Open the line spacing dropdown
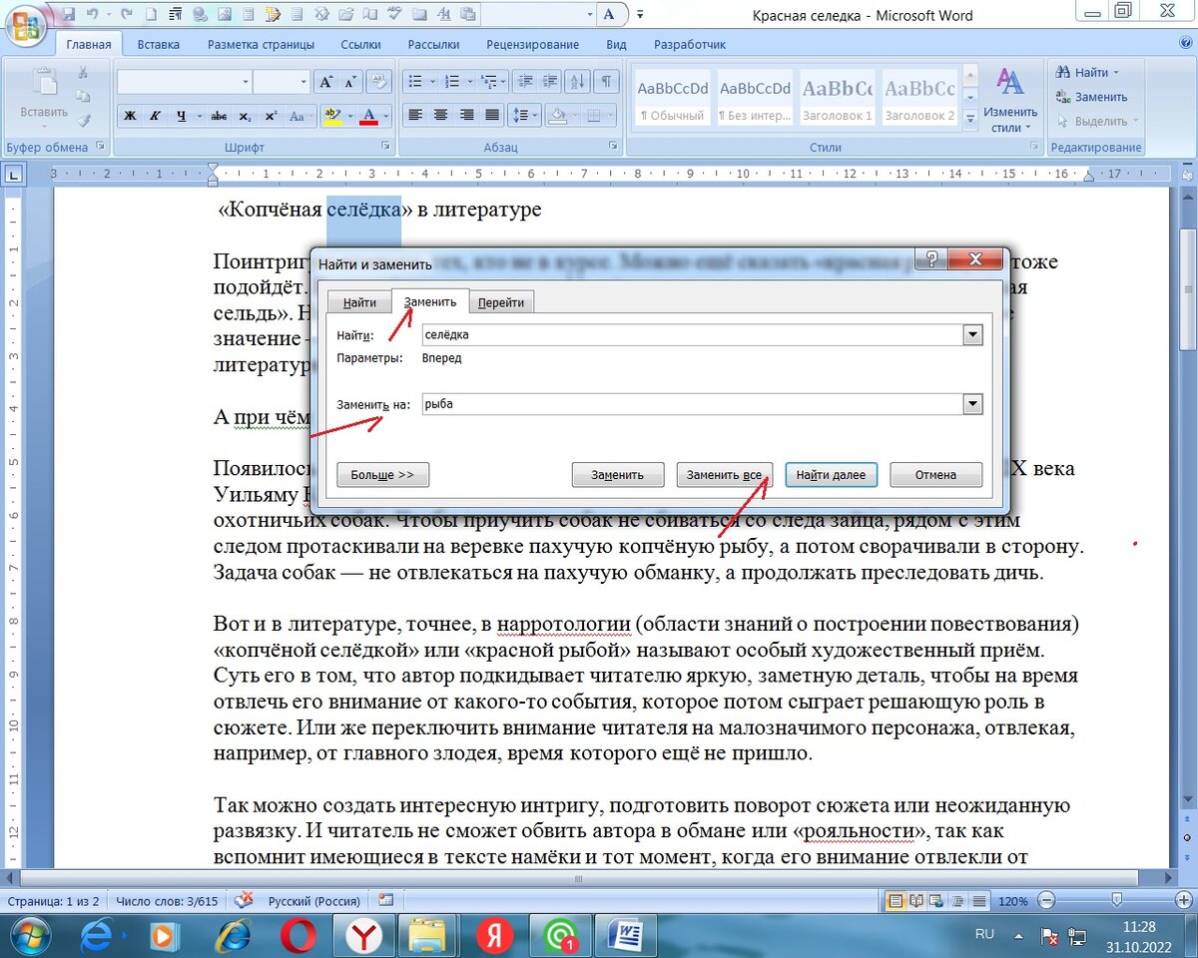Image resolution: width=1198 pixels, height=958 pixels. click(x=524, y=116)
